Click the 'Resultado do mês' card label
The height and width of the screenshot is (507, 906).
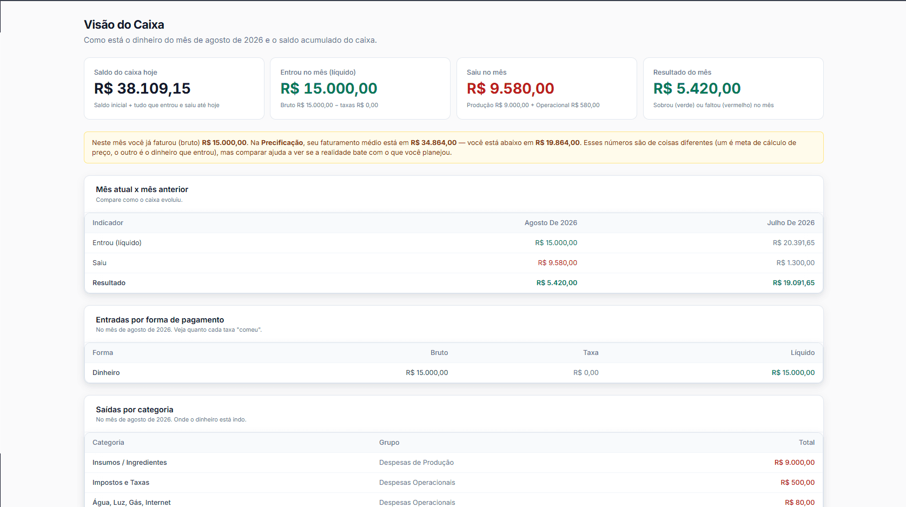(682, 72)
